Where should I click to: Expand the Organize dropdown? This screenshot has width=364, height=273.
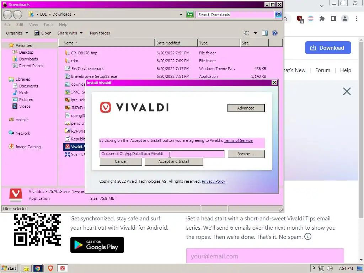click(17, 33)
